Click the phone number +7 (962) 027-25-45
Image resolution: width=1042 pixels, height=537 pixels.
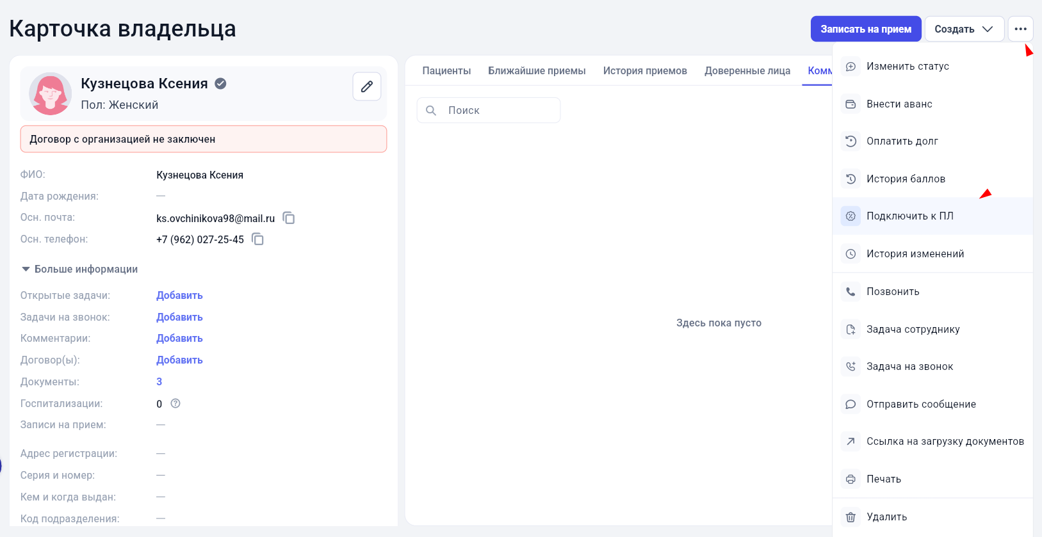tap(200, 239)
